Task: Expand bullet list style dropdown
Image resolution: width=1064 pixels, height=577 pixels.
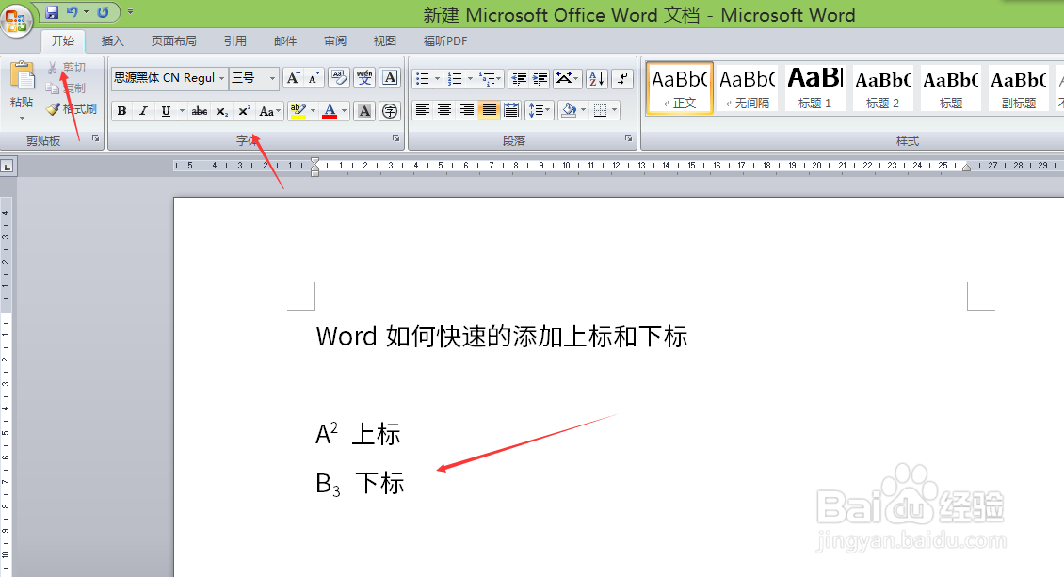Action: click(x=437, y=79)
